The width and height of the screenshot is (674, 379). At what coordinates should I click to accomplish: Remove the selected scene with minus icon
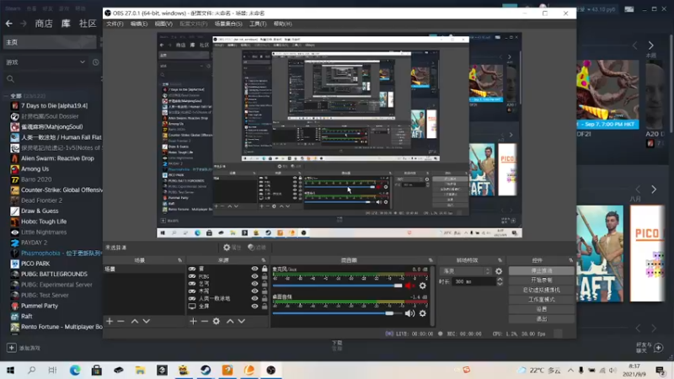coord(120,321)
